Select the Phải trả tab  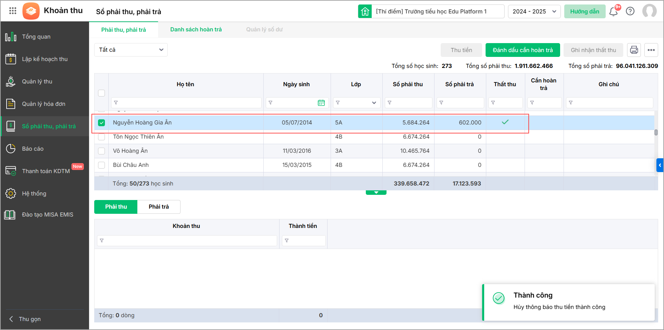(159, 207)
